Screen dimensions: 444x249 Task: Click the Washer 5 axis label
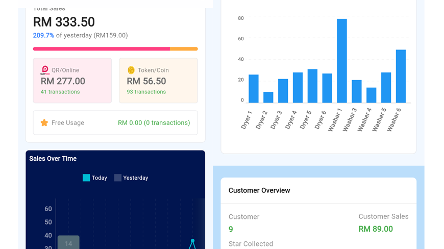[x=379, y=120]
